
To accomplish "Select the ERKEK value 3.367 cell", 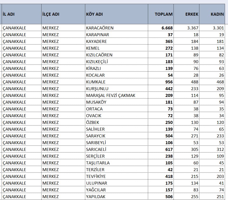I will click(x=186, y=28).
